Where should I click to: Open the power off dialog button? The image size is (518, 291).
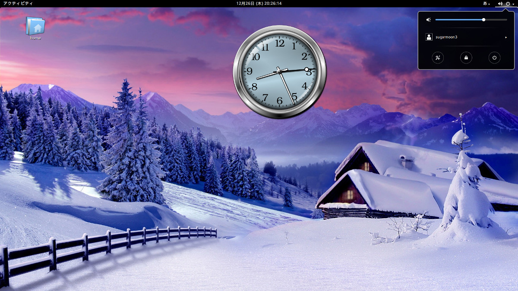point(495,57)
